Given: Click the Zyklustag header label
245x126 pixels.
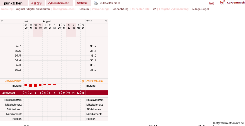Looking at the screenshot, I should coord(9,93).
